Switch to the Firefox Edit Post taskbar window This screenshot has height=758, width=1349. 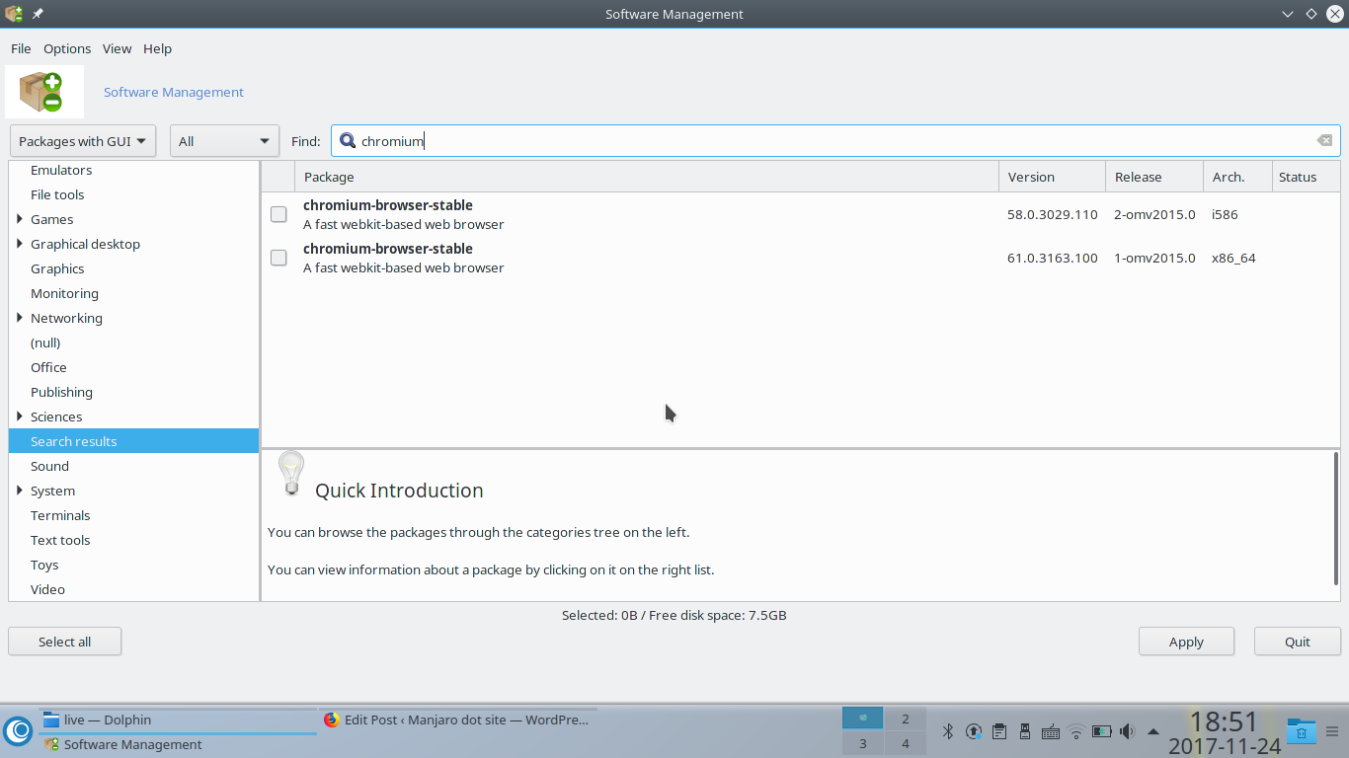pos(459,720)
